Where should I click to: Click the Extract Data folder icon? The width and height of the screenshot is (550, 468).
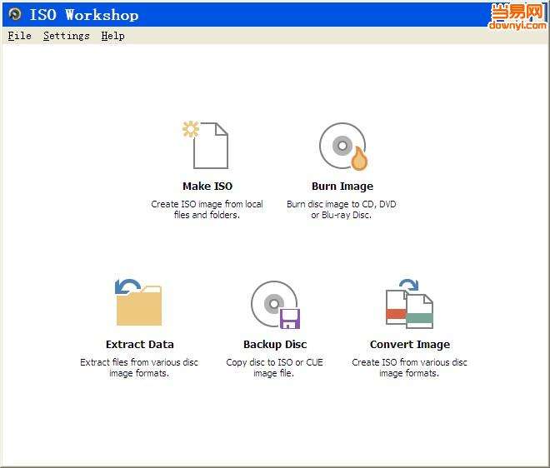[138, 302]
